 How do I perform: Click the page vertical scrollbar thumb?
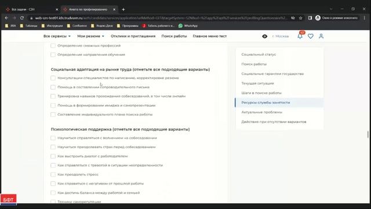coord(368,134)
